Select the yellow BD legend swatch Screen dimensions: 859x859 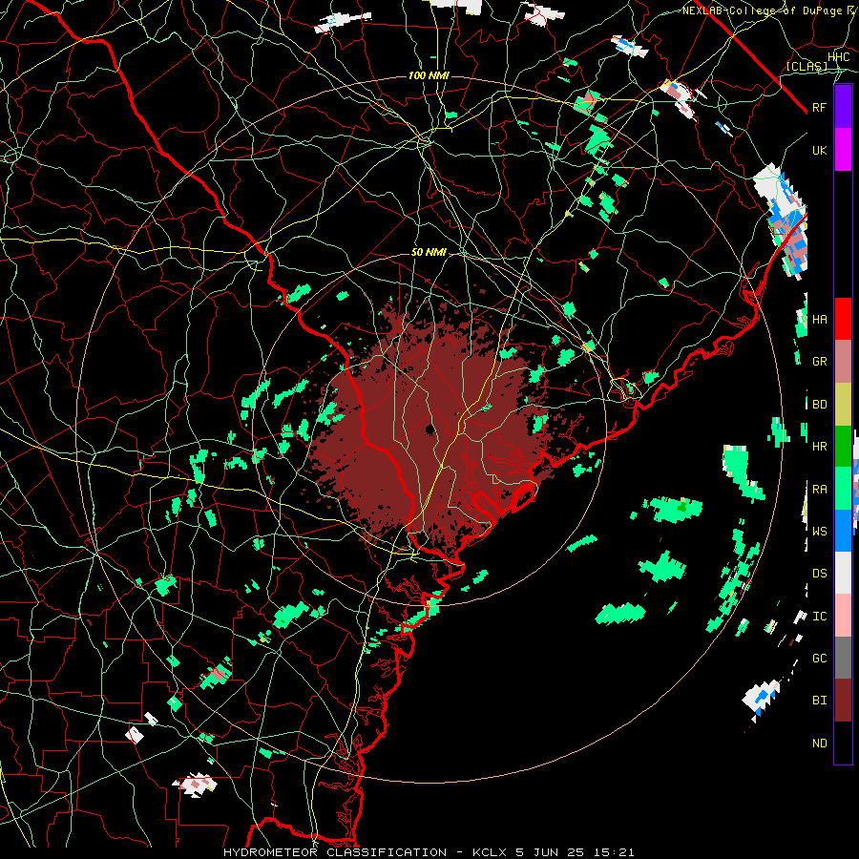click(843, 404)
